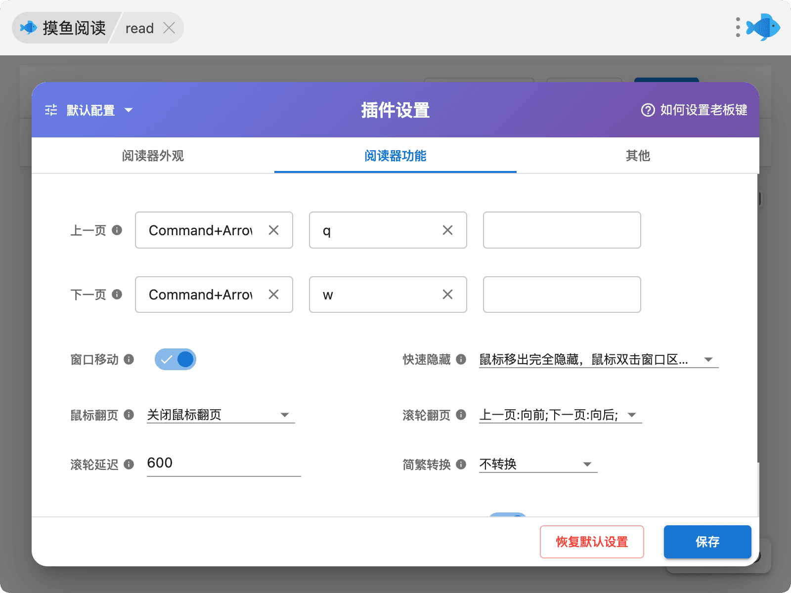The height and width of the screenshot is (593, 791).
Task: Switch to the 阅读器外观 tab
Action: (153, 156)
